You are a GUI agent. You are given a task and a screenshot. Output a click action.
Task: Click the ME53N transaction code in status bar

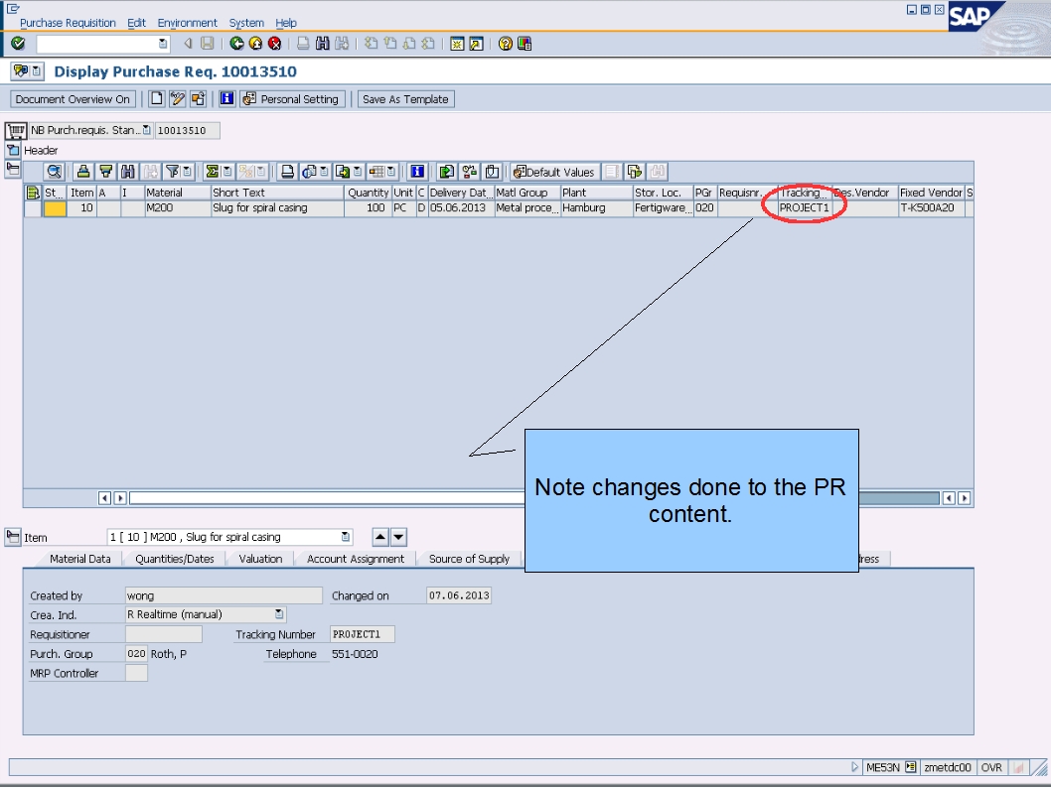click(x=882, y=767)
